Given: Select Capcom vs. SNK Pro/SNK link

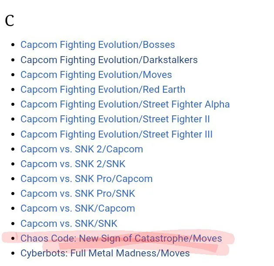Looking at the screenshot, I should click(x=78, y=194).
